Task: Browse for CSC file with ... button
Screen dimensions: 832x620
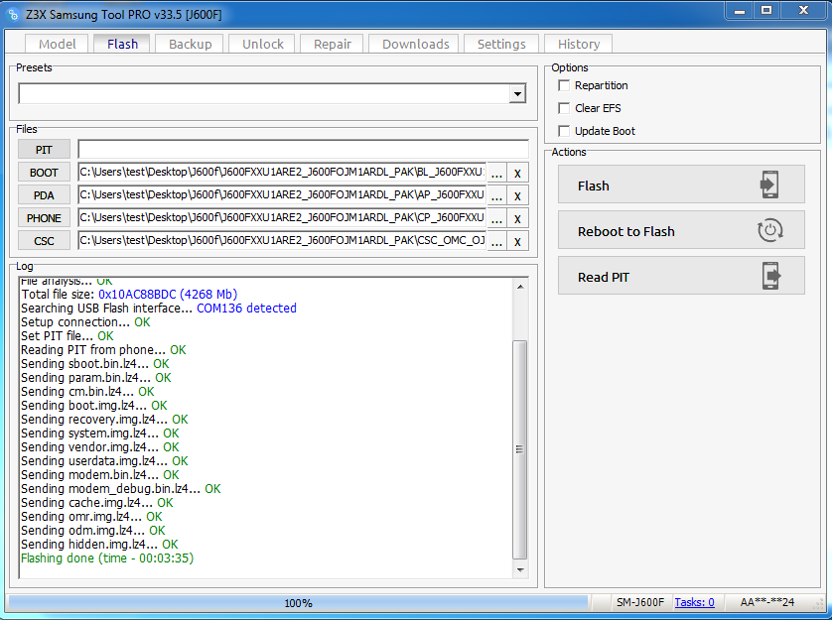Action: point(496,241)
